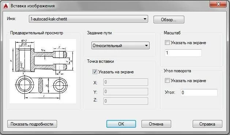Click the Угол angle input field
The width and height of the screenshot is (230, 135).
pos(199,93)
